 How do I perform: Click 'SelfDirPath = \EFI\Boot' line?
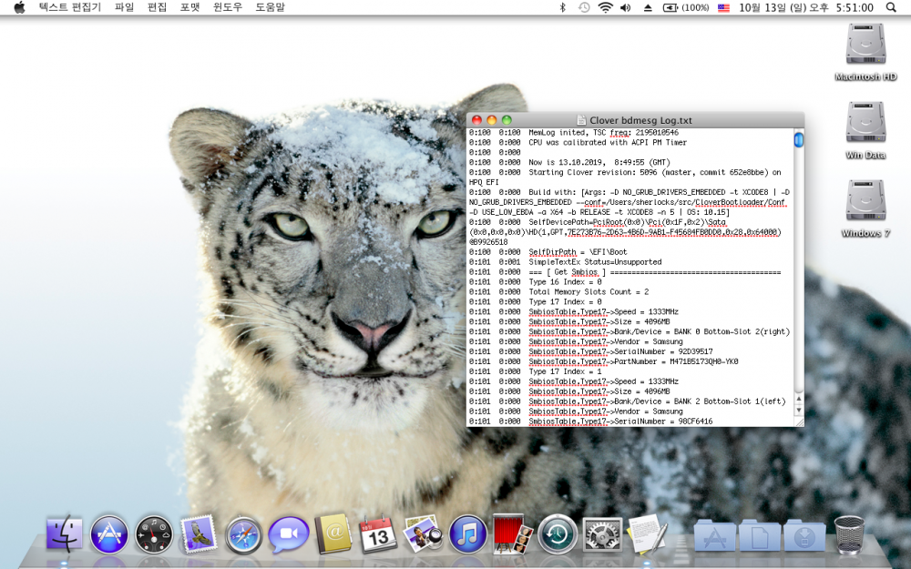point(578,252)
